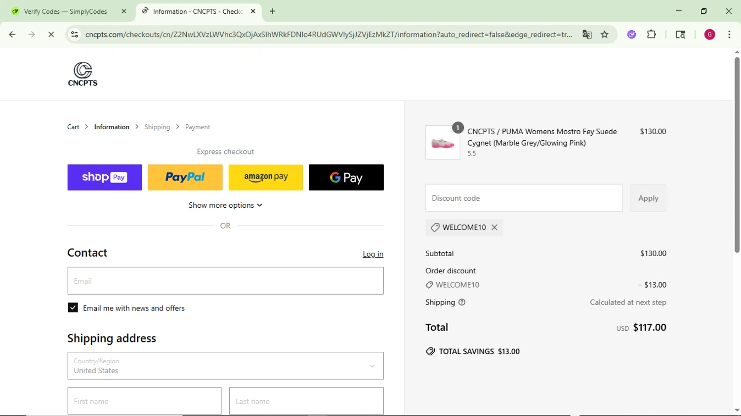This screenshot has height=416, width=741.
Task: Click the Contact heading
Action: click(87, 253)
